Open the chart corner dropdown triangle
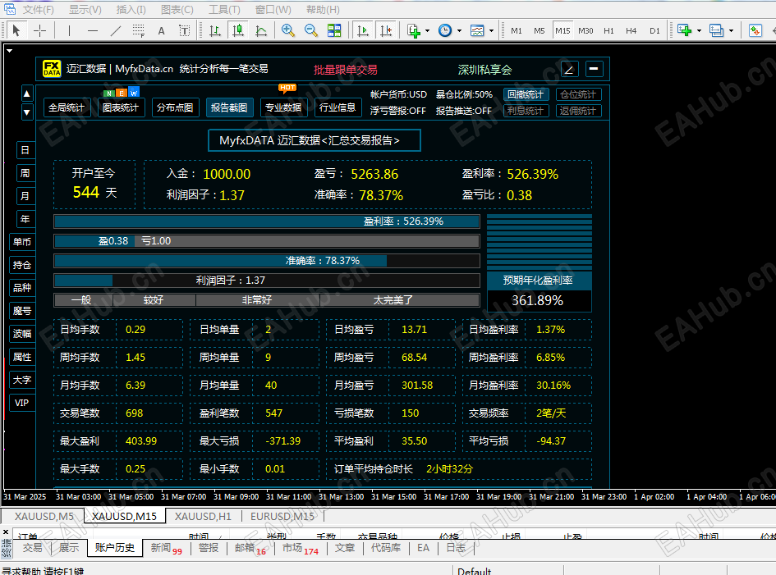This screenshot has width=776, height=575. click(x=9, y=50)
